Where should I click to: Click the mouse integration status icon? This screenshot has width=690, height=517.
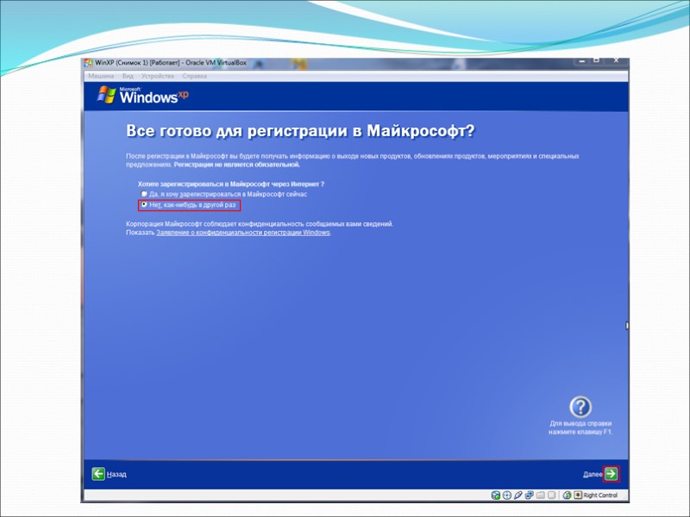coord(568,495)
